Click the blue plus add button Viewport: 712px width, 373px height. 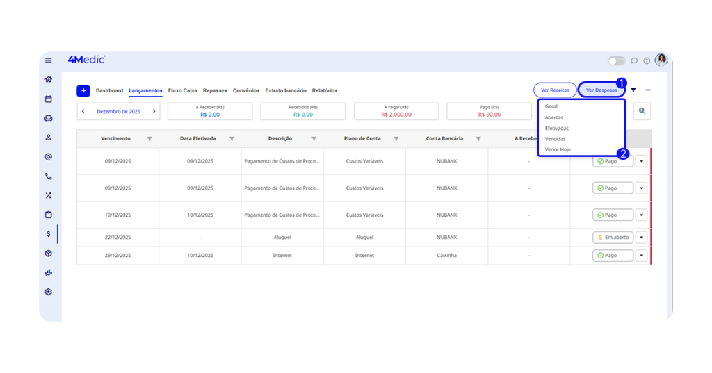tap(83, 90)
